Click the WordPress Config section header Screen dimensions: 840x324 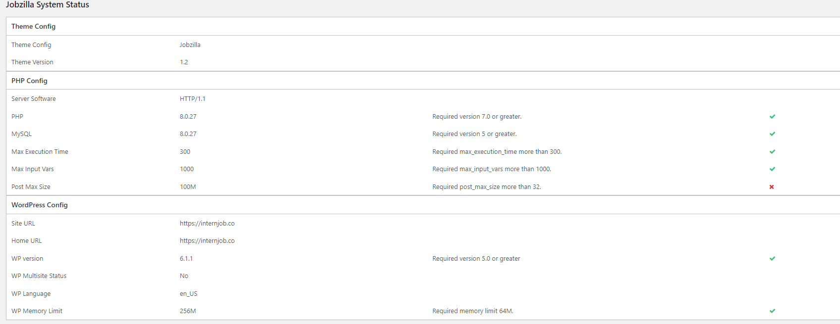pos(40,205)
